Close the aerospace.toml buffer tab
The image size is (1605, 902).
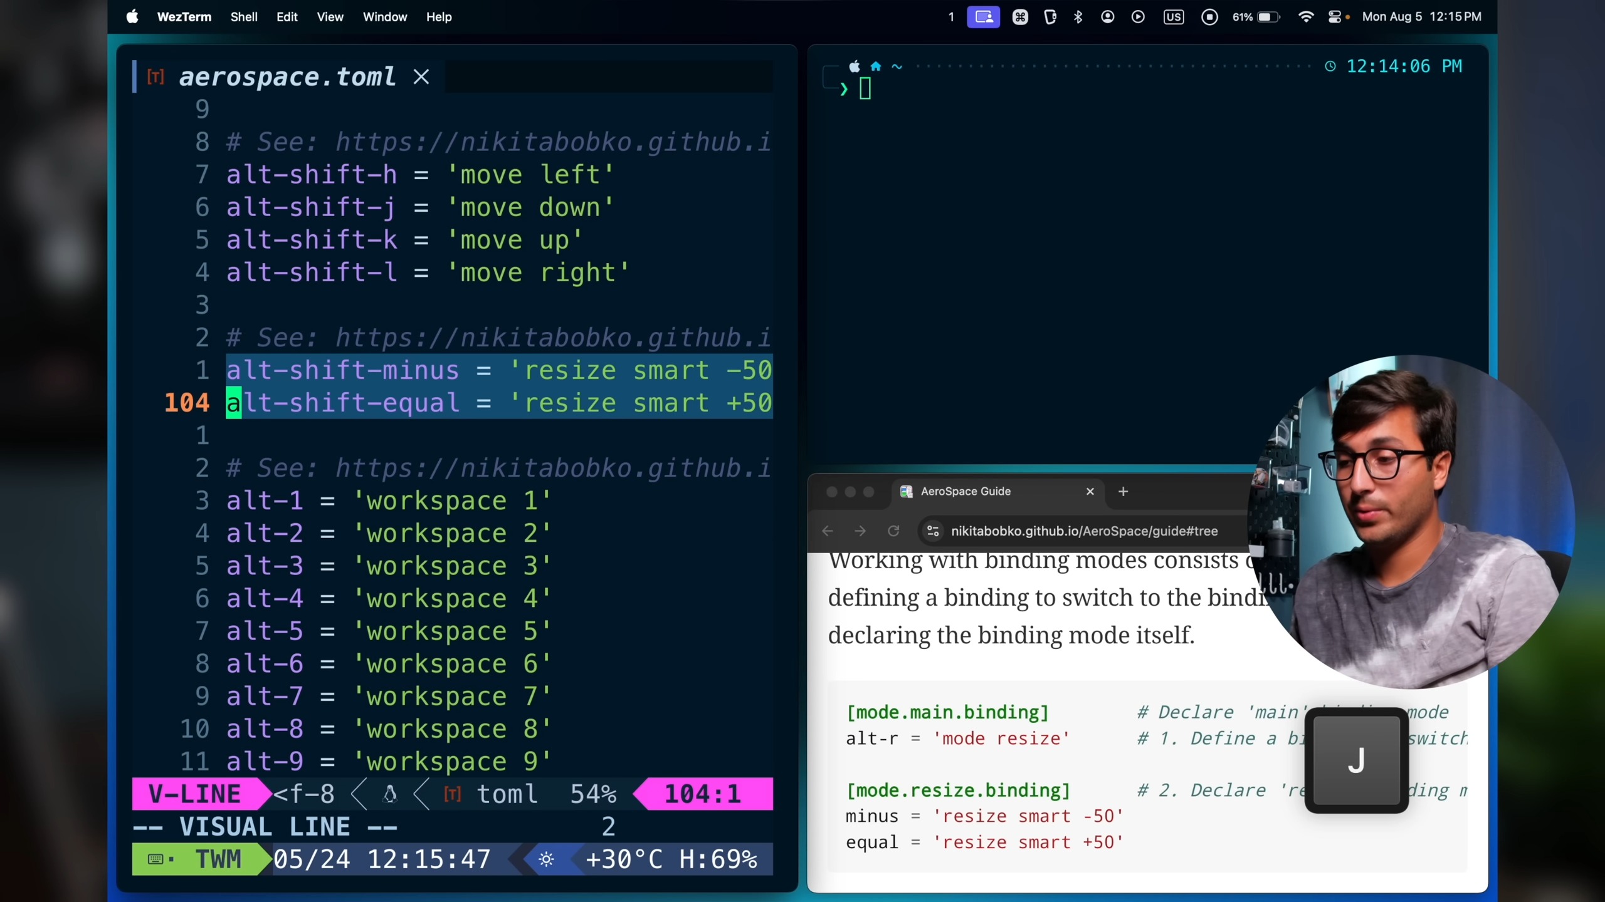(421, 77)
